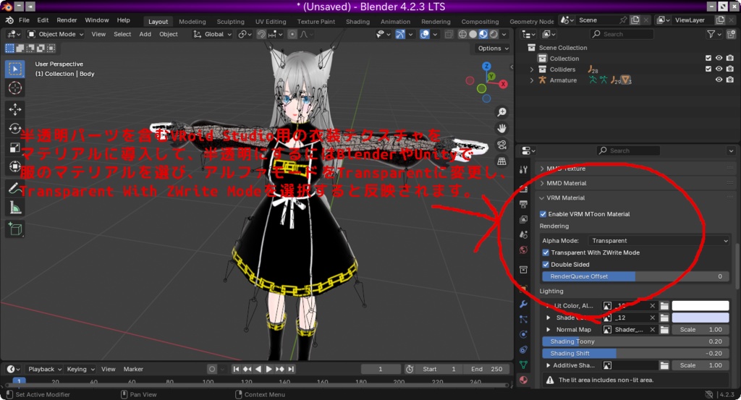The width and height of the screenshot is (741, 400).
Task: Open the Tool properties tab
Action: pos(523,169)
